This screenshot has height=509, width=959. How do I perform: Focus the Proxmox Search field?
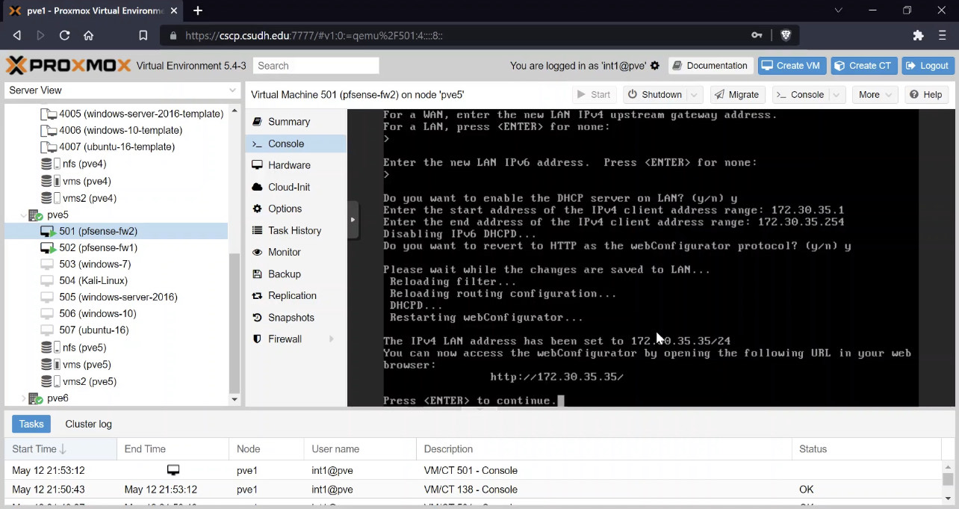click(316, 66)
